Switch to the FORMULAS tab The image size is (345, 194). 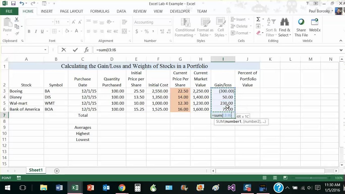click(100, 11)
